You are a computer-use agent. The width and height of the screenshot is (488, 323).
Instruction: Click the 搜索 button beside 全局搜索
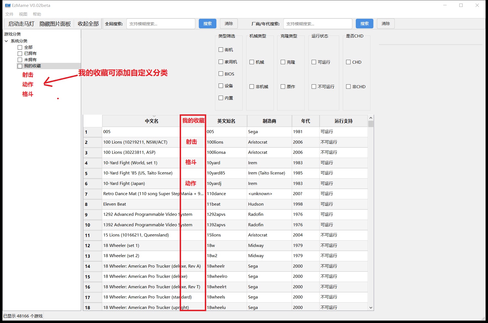(x=208, y=24)
